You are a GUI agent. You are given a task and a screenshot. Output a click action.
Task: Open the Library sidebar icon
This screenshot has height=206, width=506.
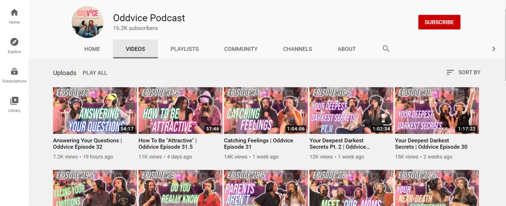coord(14,104)
